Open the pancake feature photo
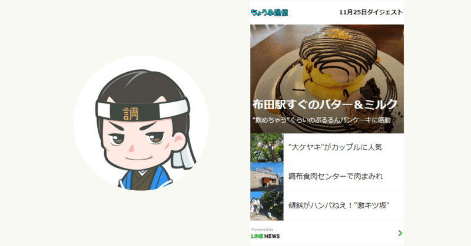Image resolution: width=471 pixels, height=246 pixels. [327, 79]
